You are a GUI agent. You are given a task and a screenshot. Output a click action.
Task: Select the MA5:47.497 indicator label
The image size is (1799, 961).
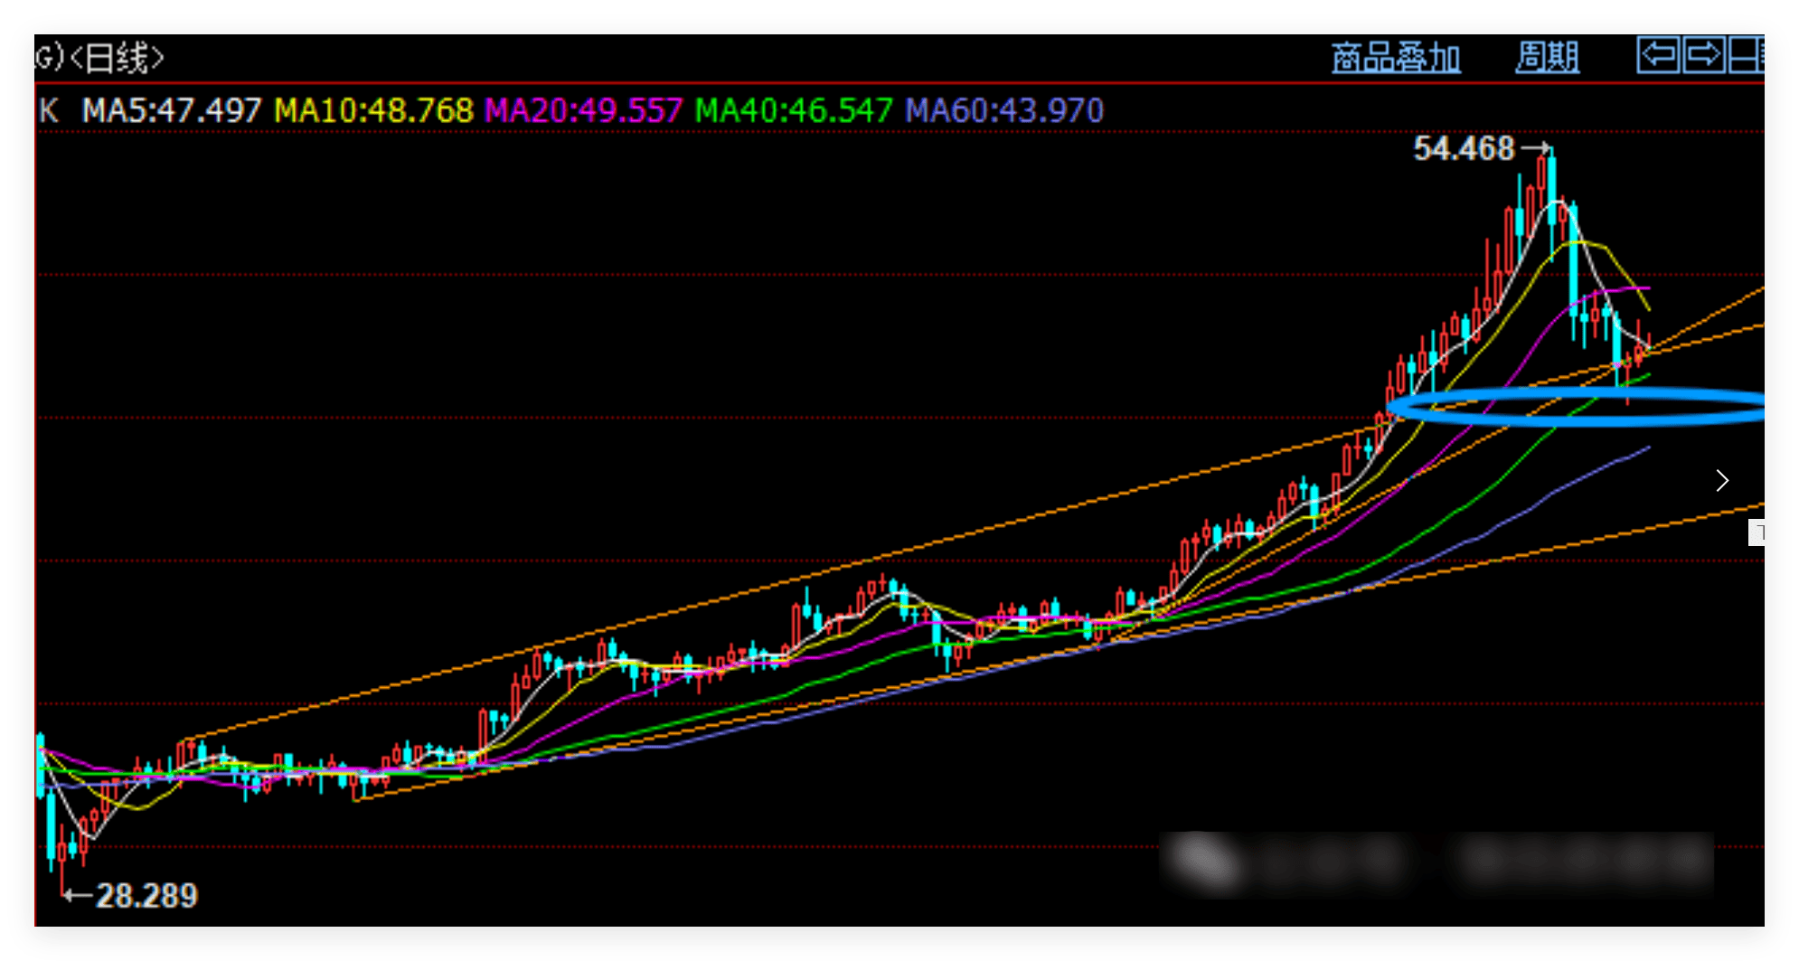(x=171, y=111)
